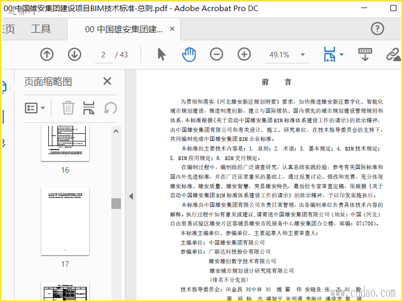Viewport: 403px width, 302px height.
Task: Go to next page with down arrow
Action: [75, 54]
